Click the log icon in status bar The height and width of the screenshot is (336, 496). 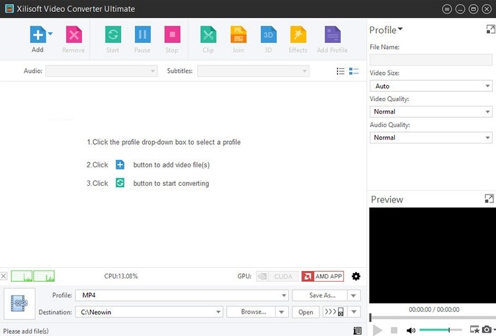[x=357, y=331]
